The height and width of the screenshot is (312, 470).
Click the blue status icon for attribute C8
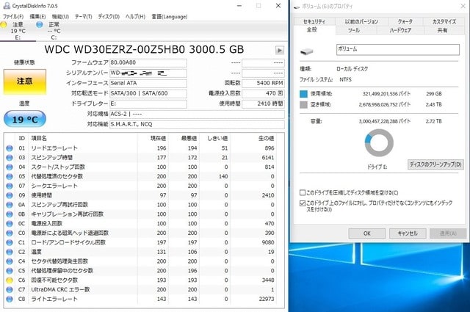click(10, 299)
